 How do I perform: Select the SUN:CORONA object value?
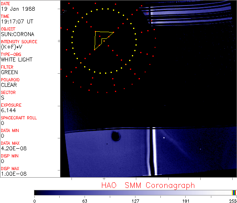point(17,34)
